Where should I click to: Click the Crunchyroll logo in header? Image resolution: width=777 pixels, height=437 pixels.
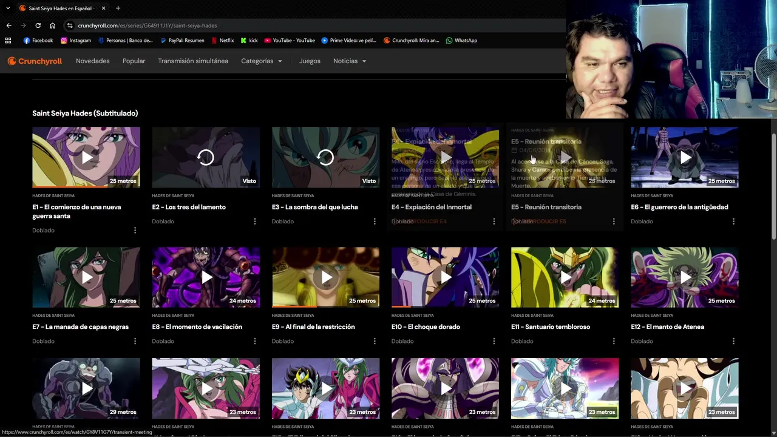coord(35,61)
